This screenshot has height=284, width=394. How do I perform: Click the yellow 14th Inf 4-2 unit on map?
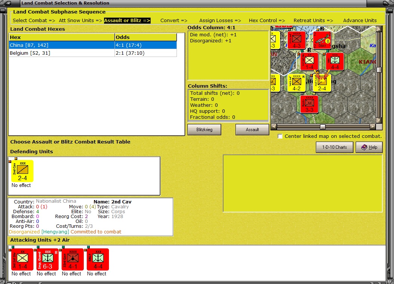point(296,83)
